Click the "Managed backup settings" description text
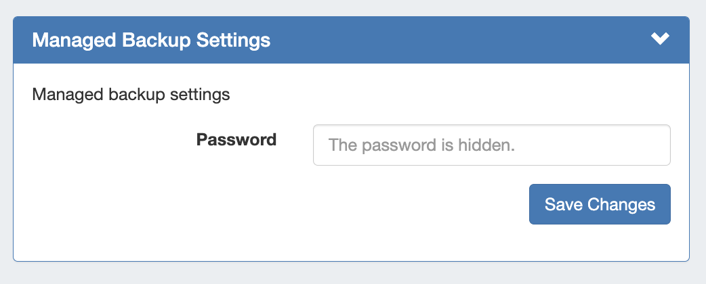This screenshot has width=706, height=284. pos(131,94)
